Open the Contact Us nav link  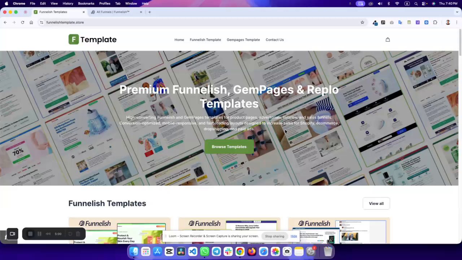(x=275, y=40)
